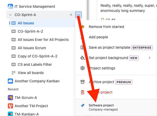Click the TM-Scrum-A project icon
Viewport: 157px width, 116px height.
(x=10, y=98)
